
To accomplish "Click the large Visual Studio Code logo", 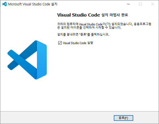I will [27, 60].
